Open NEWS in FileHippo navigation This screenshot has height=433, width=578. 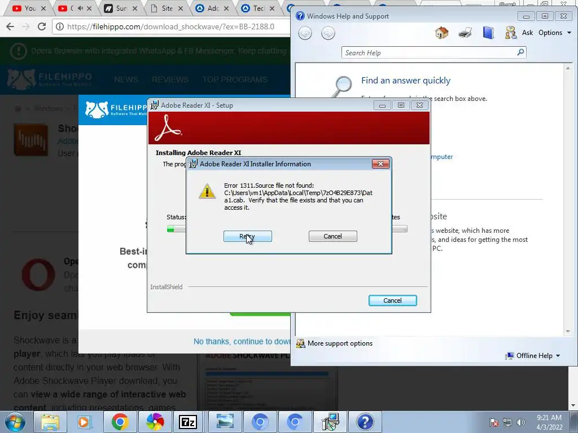pos(126,79)
